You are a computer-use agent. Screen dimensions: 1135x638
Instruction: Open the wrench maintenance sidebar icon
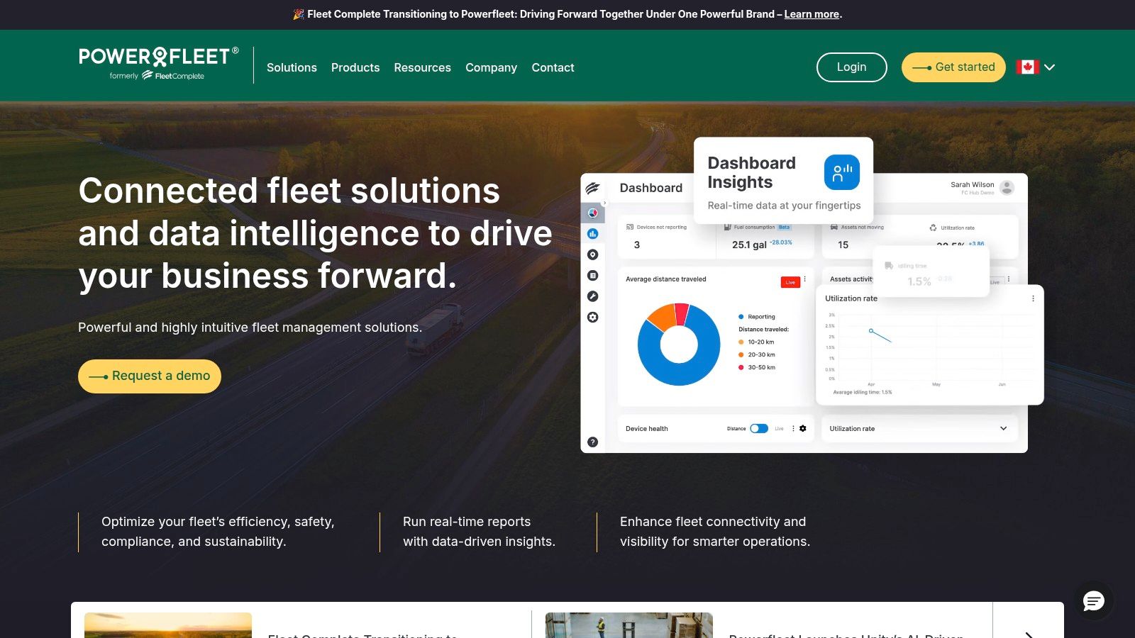[593, 296]
